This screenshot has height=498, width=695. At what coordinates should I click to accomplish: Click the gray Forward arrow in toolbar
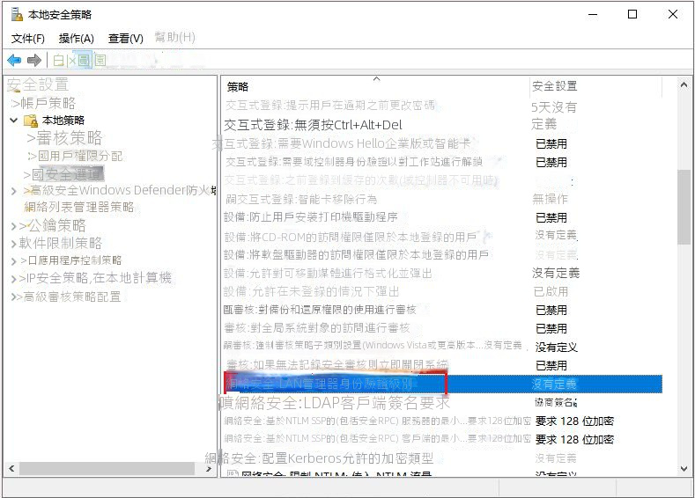click(x=34, y=60)
